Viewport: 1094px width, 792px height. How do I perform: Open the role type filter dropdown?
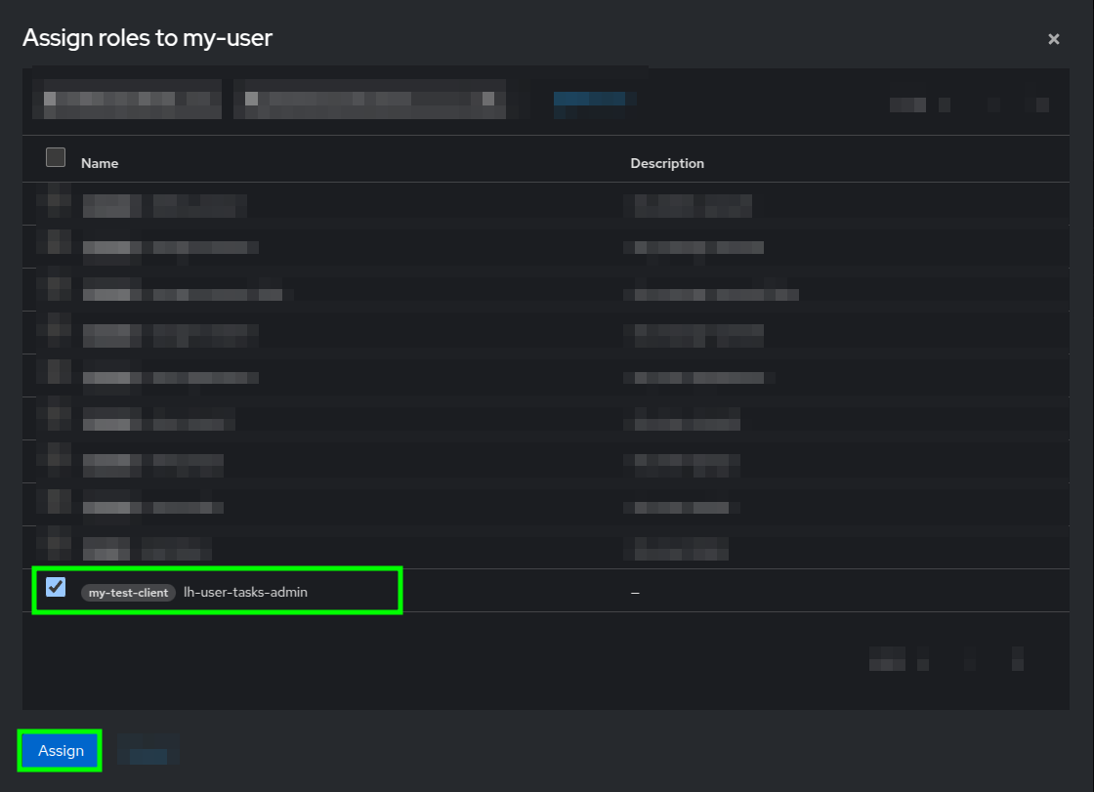click(126, 99)
